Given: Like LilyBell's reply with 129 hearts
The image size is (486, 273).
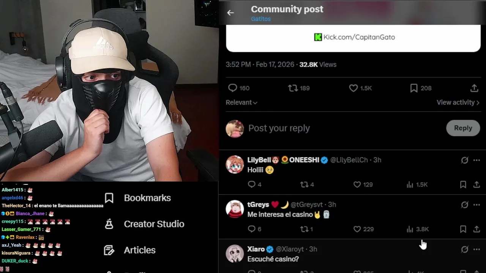Looking at the screenshot, I should (x=357, y=185).
